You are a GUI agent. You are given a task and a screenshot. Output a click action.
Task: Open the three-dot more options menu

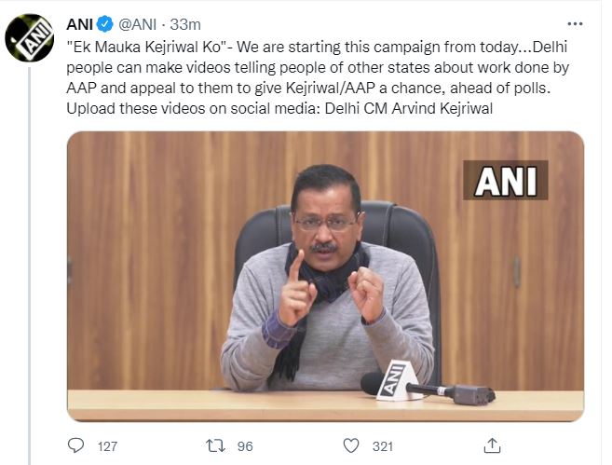coord(578,22)
